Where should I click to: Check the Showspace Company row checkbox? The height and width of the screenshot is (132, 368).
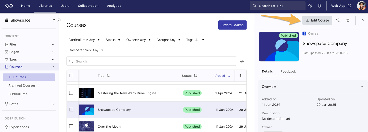[71, 110]
